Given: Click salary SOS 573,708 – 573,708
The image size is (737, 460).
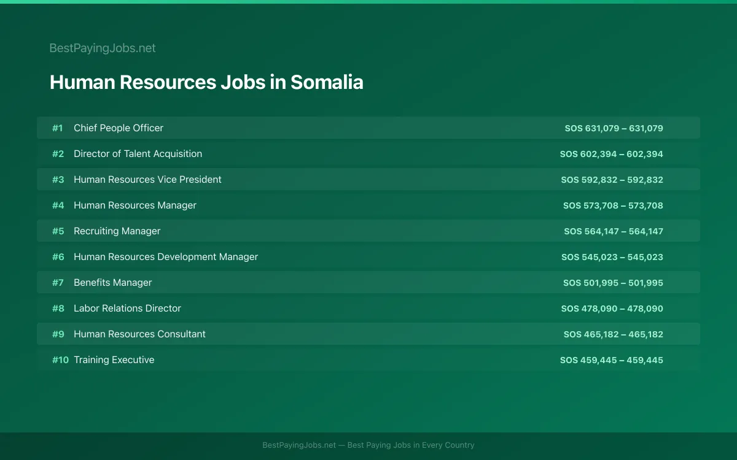Looking at the screenshot, I should 613,205.
